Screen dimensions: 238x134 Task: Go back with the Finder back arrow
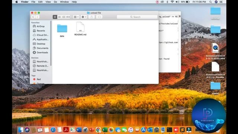33,17
